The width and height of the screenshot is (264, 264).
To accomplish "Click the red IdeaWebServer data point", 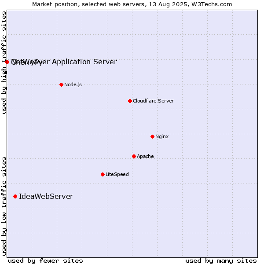I will tap(15, 197).
